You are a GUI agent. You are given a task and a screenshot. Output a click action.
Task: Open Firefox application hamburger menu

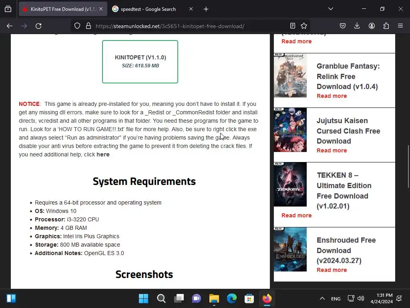[400, 26]
